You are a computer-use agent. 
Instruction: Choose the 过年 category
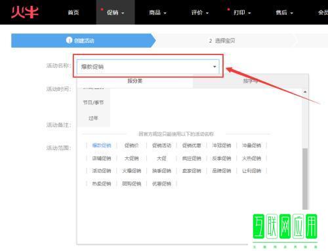[93, 118]
